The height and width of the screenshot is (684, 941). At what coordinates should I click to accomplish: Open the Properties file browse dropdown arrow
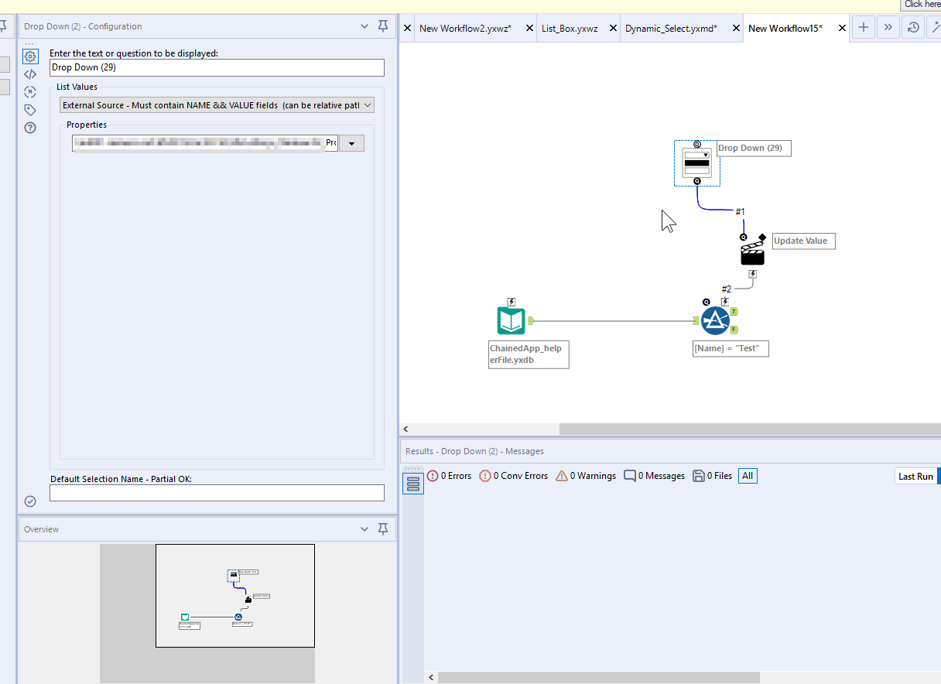click(351, 142)
